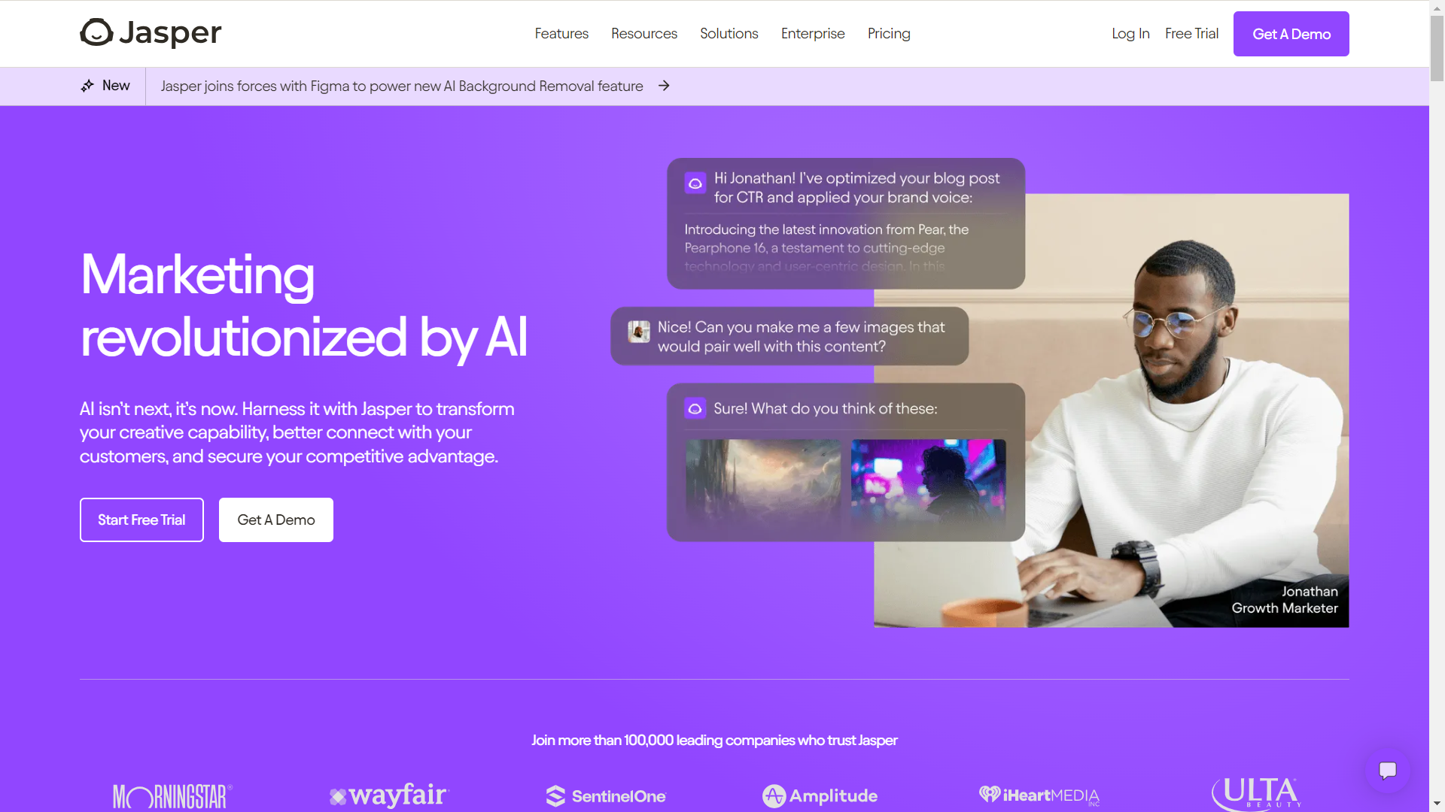Click the SentinelOne logo

click(x=606, y=795)
